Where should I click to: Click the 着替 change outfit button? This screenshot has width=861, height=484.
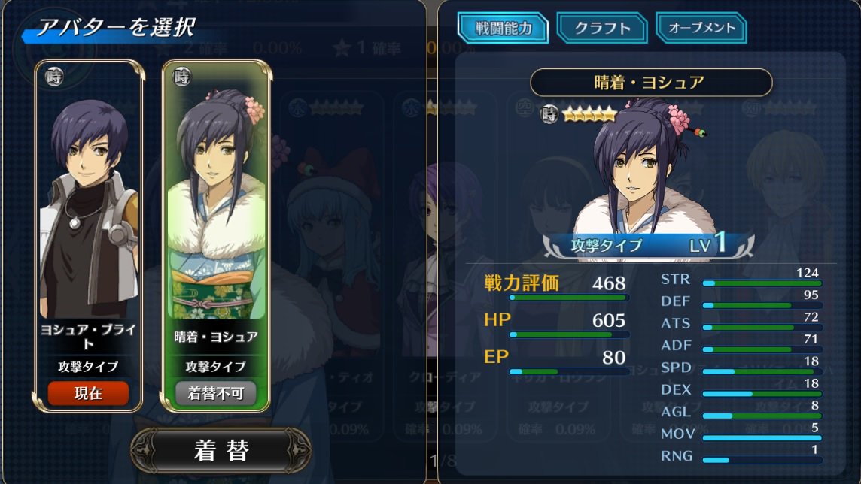click(221, 451)
